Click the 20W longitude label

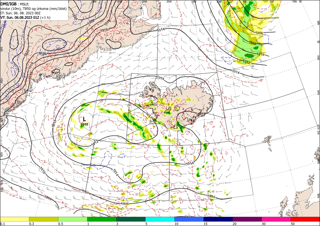click(x=169, y=1)
